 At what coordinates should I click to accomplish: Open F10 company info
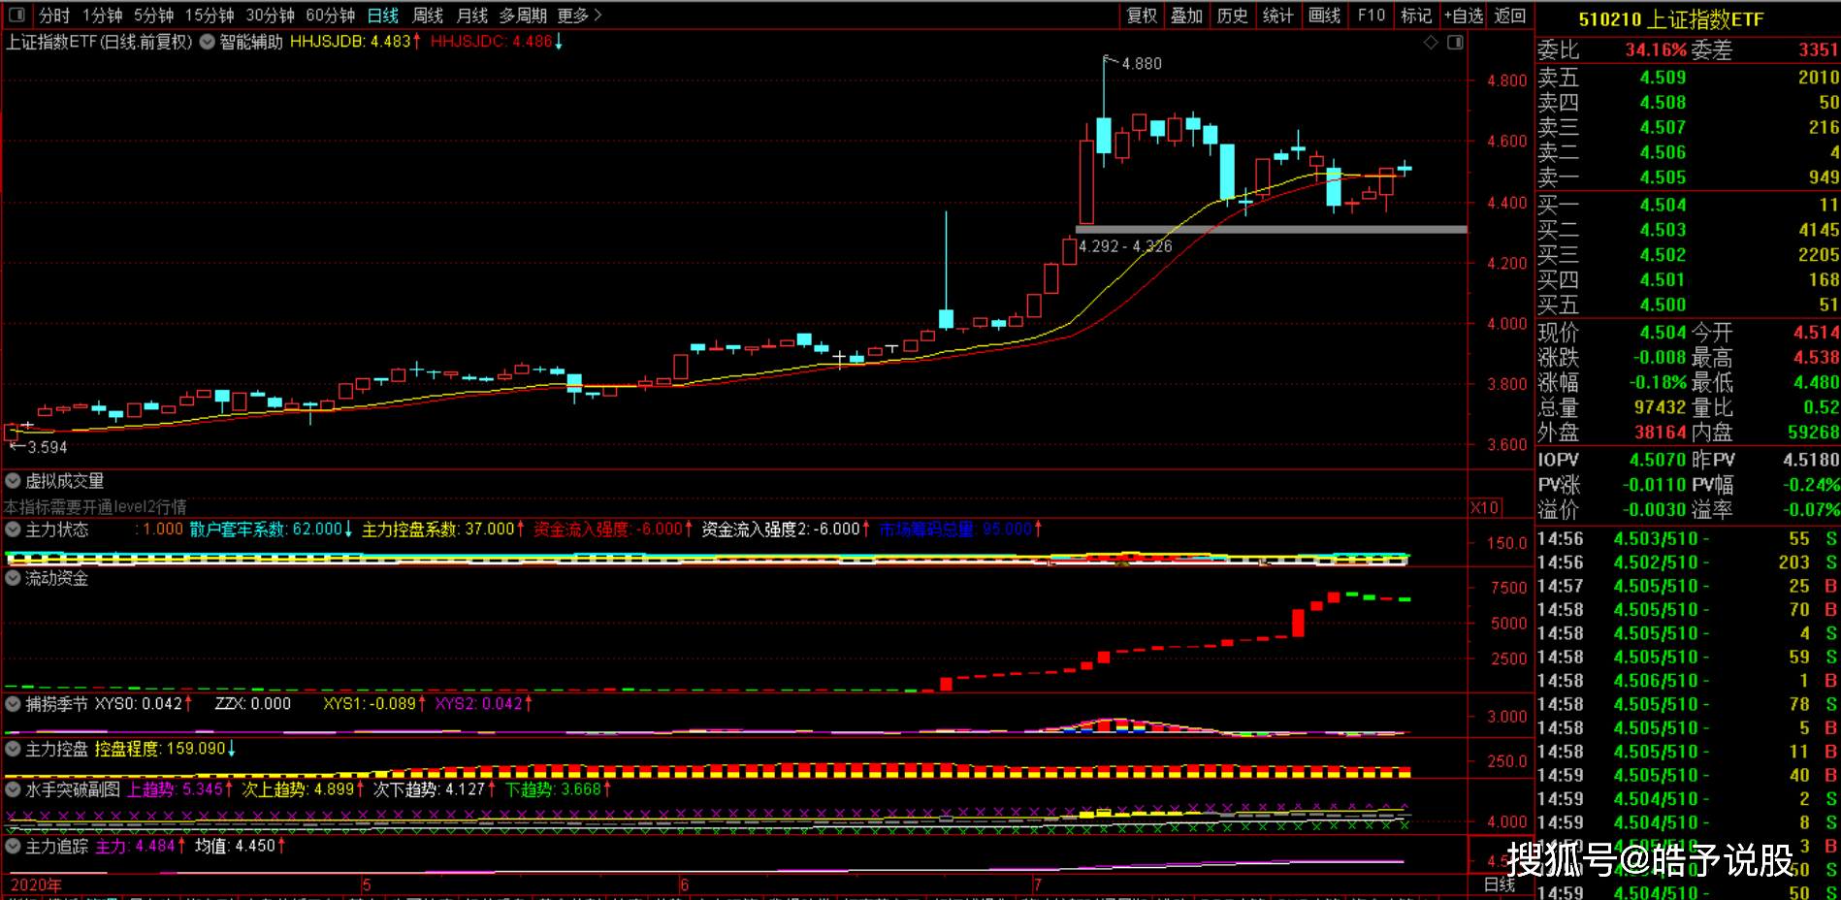tap(1371, 16)
